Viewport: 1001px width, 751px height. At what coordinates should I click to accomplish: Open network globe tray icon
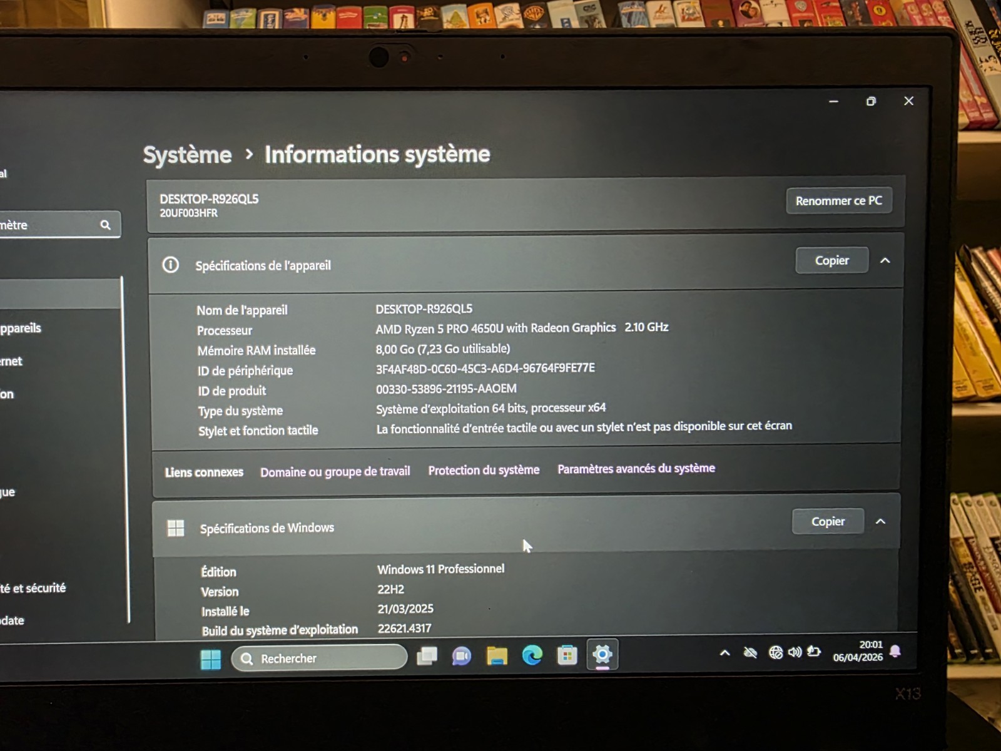(776, 653)
